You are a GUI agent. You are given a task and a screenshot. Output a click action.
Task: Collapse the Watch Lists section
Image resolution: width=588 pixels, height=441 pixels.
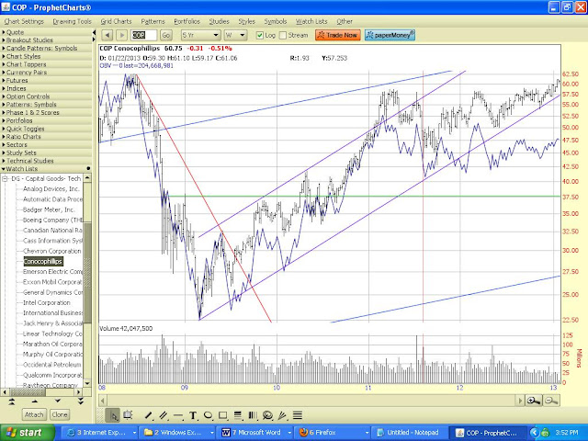click(46, 169)
